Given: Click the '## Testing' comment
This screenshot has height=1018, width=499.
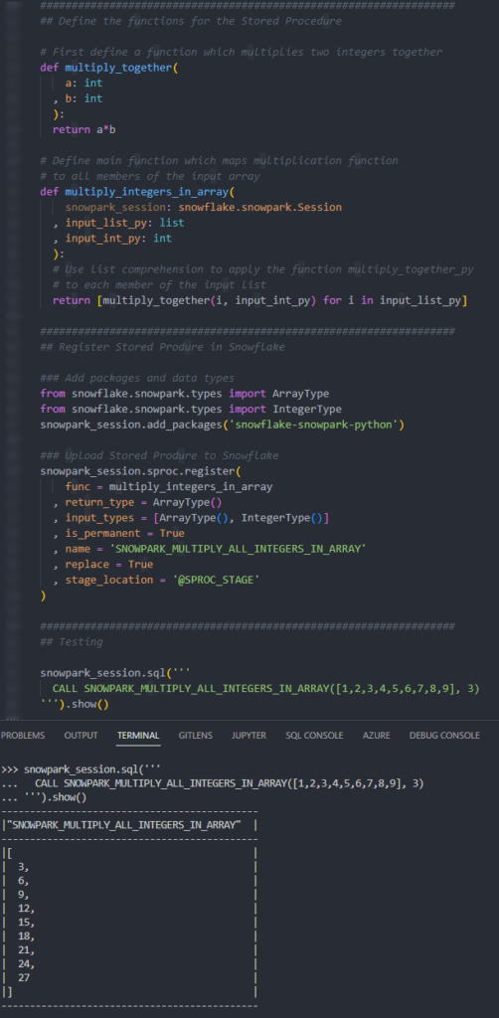Looking at the screenshot, I should (x=72, y=642).
